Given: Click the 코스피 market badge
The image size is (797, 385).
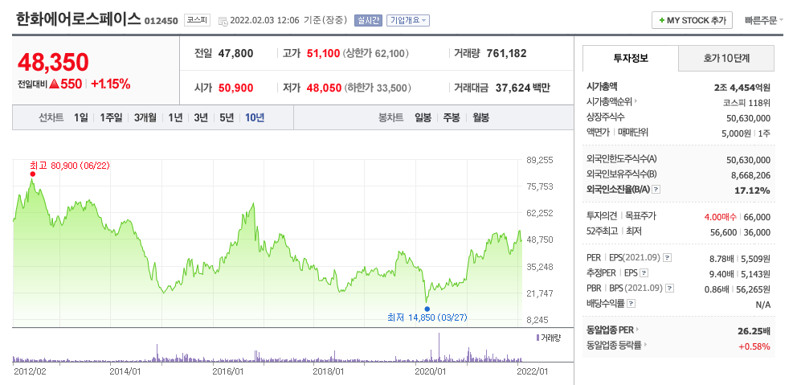Looking at the screenshot, I should 198,20.
